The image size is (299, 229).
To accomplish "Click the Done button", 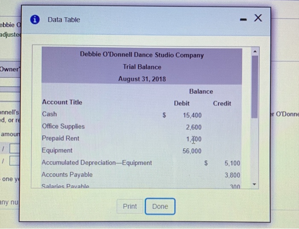I will [x=160, y=206].
